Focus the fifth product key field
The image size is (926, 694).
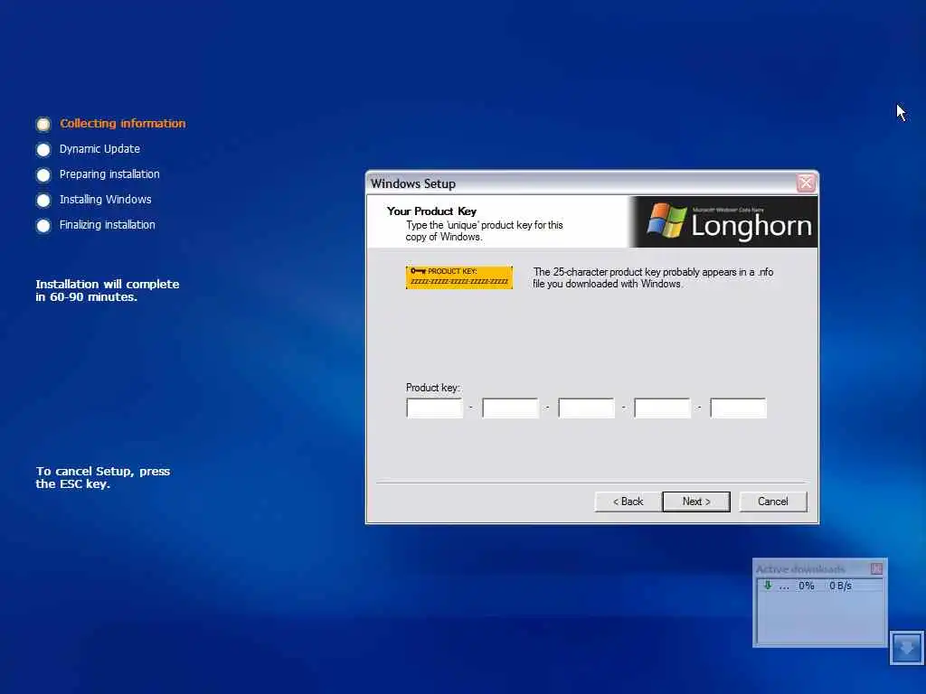pyautogui.click(x=738, y=408)
